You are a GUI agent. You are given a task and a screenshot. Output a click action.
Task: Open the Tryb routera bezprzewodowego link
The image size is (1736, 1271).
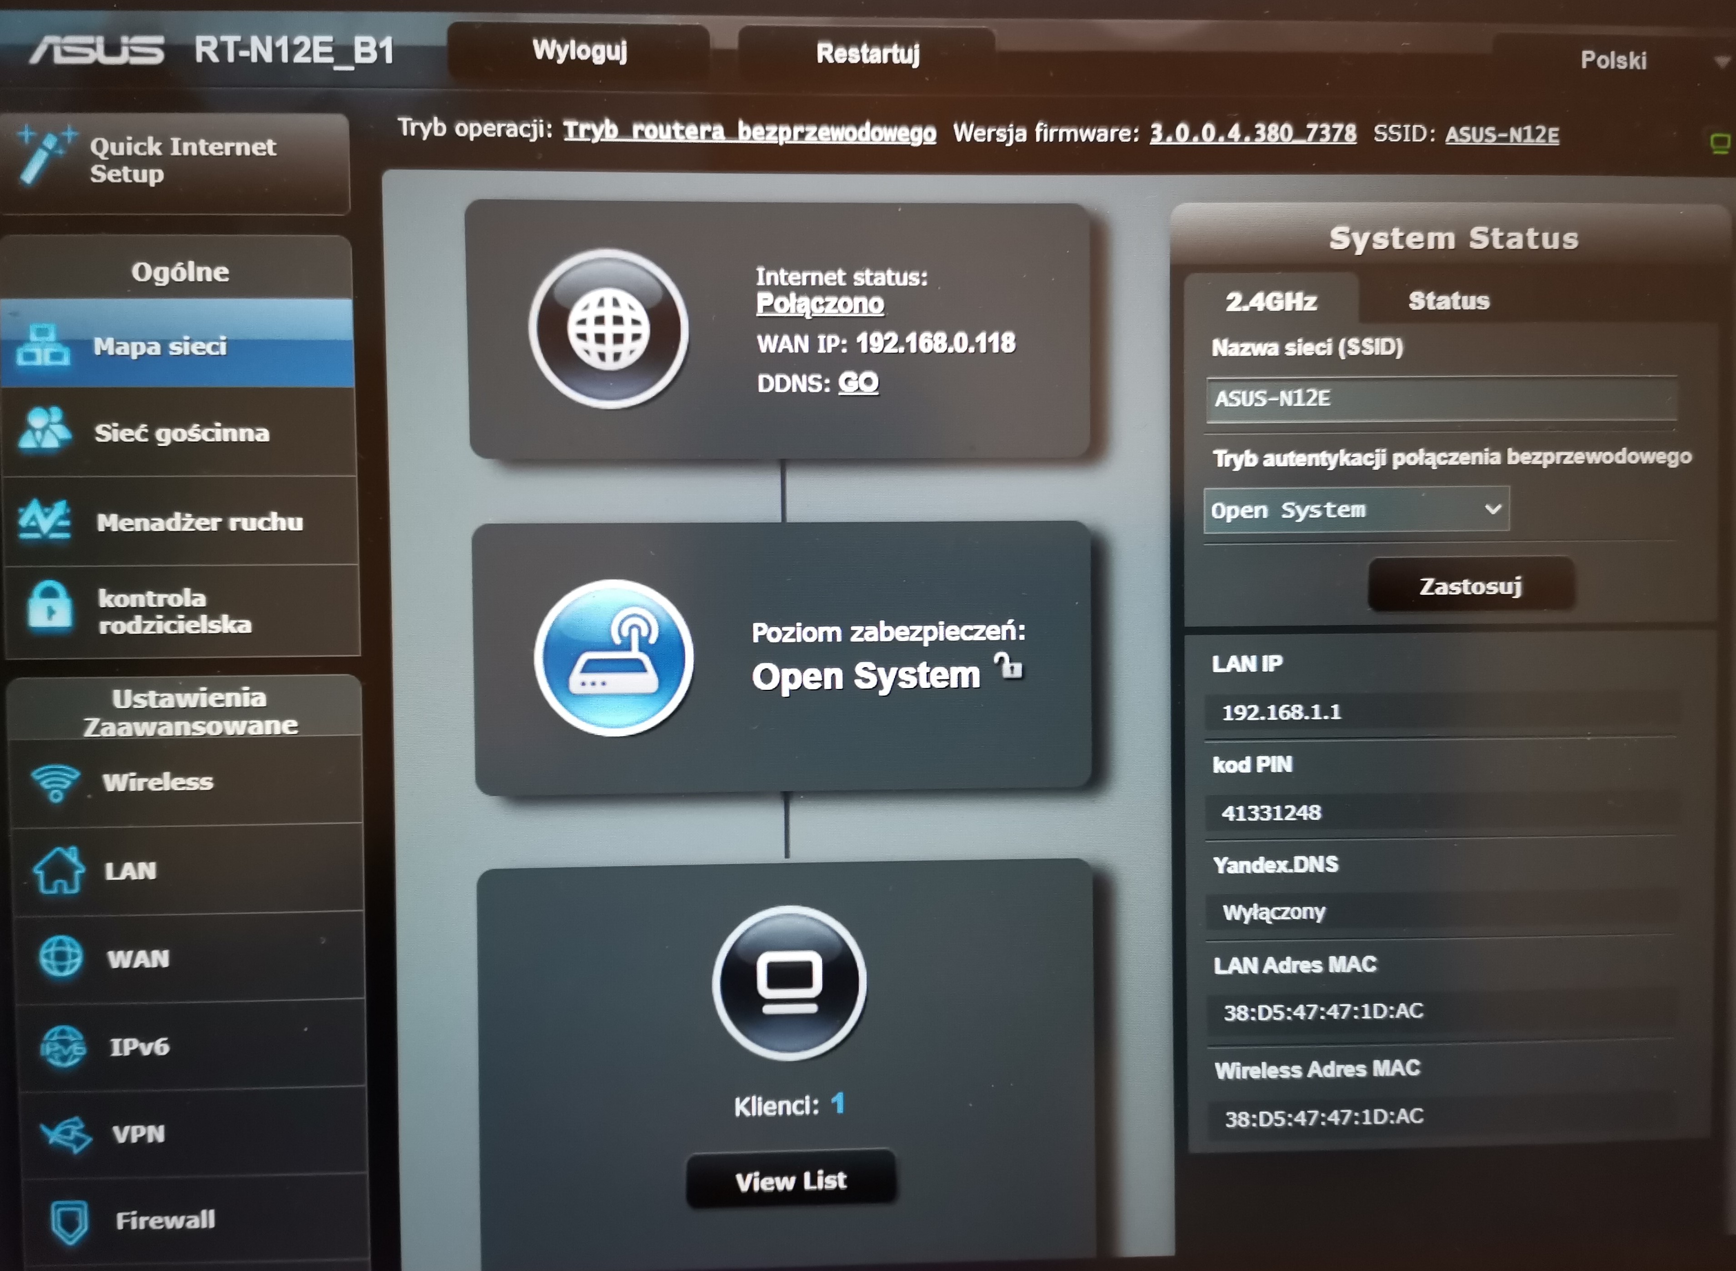click(x=749, y=132)
